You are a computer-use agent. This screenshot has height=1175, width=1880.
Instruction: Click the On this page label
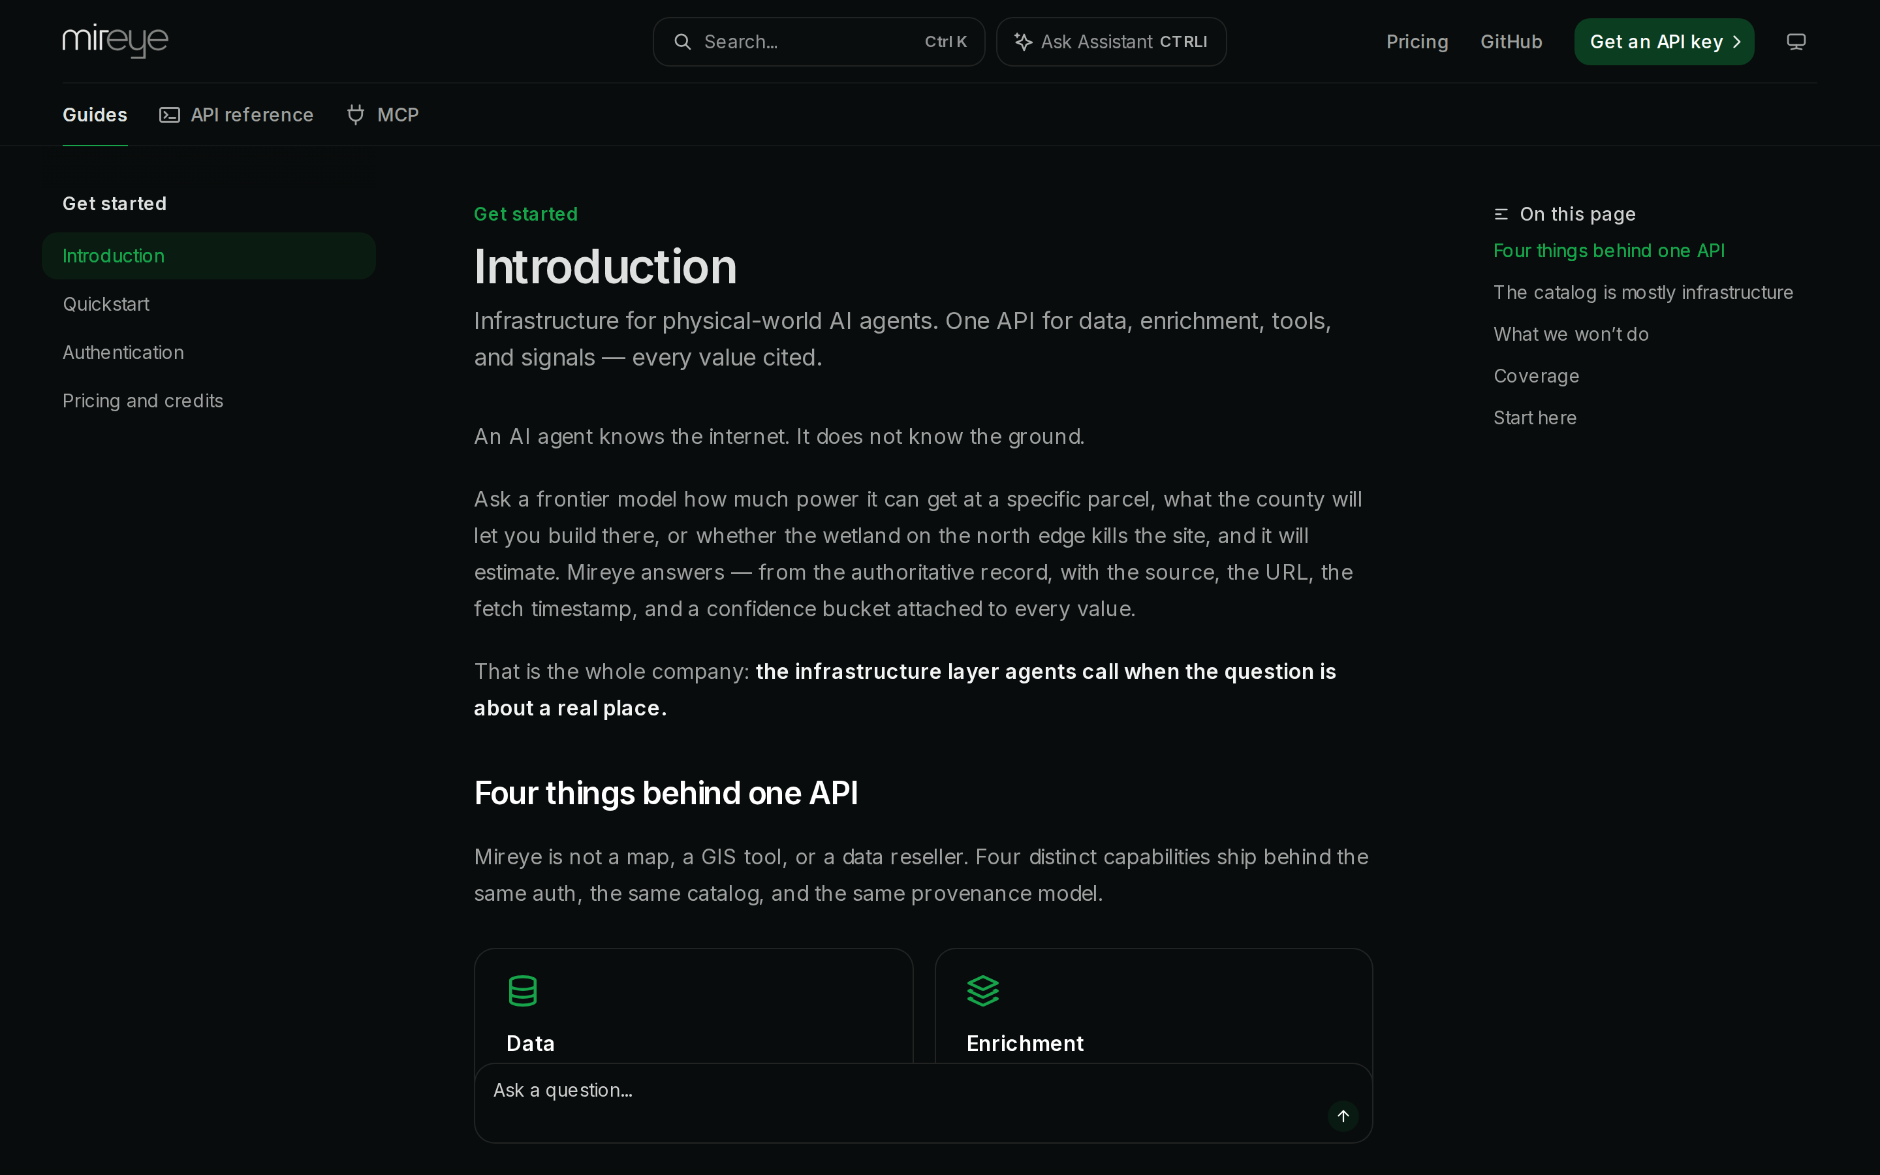(1578, 215)
